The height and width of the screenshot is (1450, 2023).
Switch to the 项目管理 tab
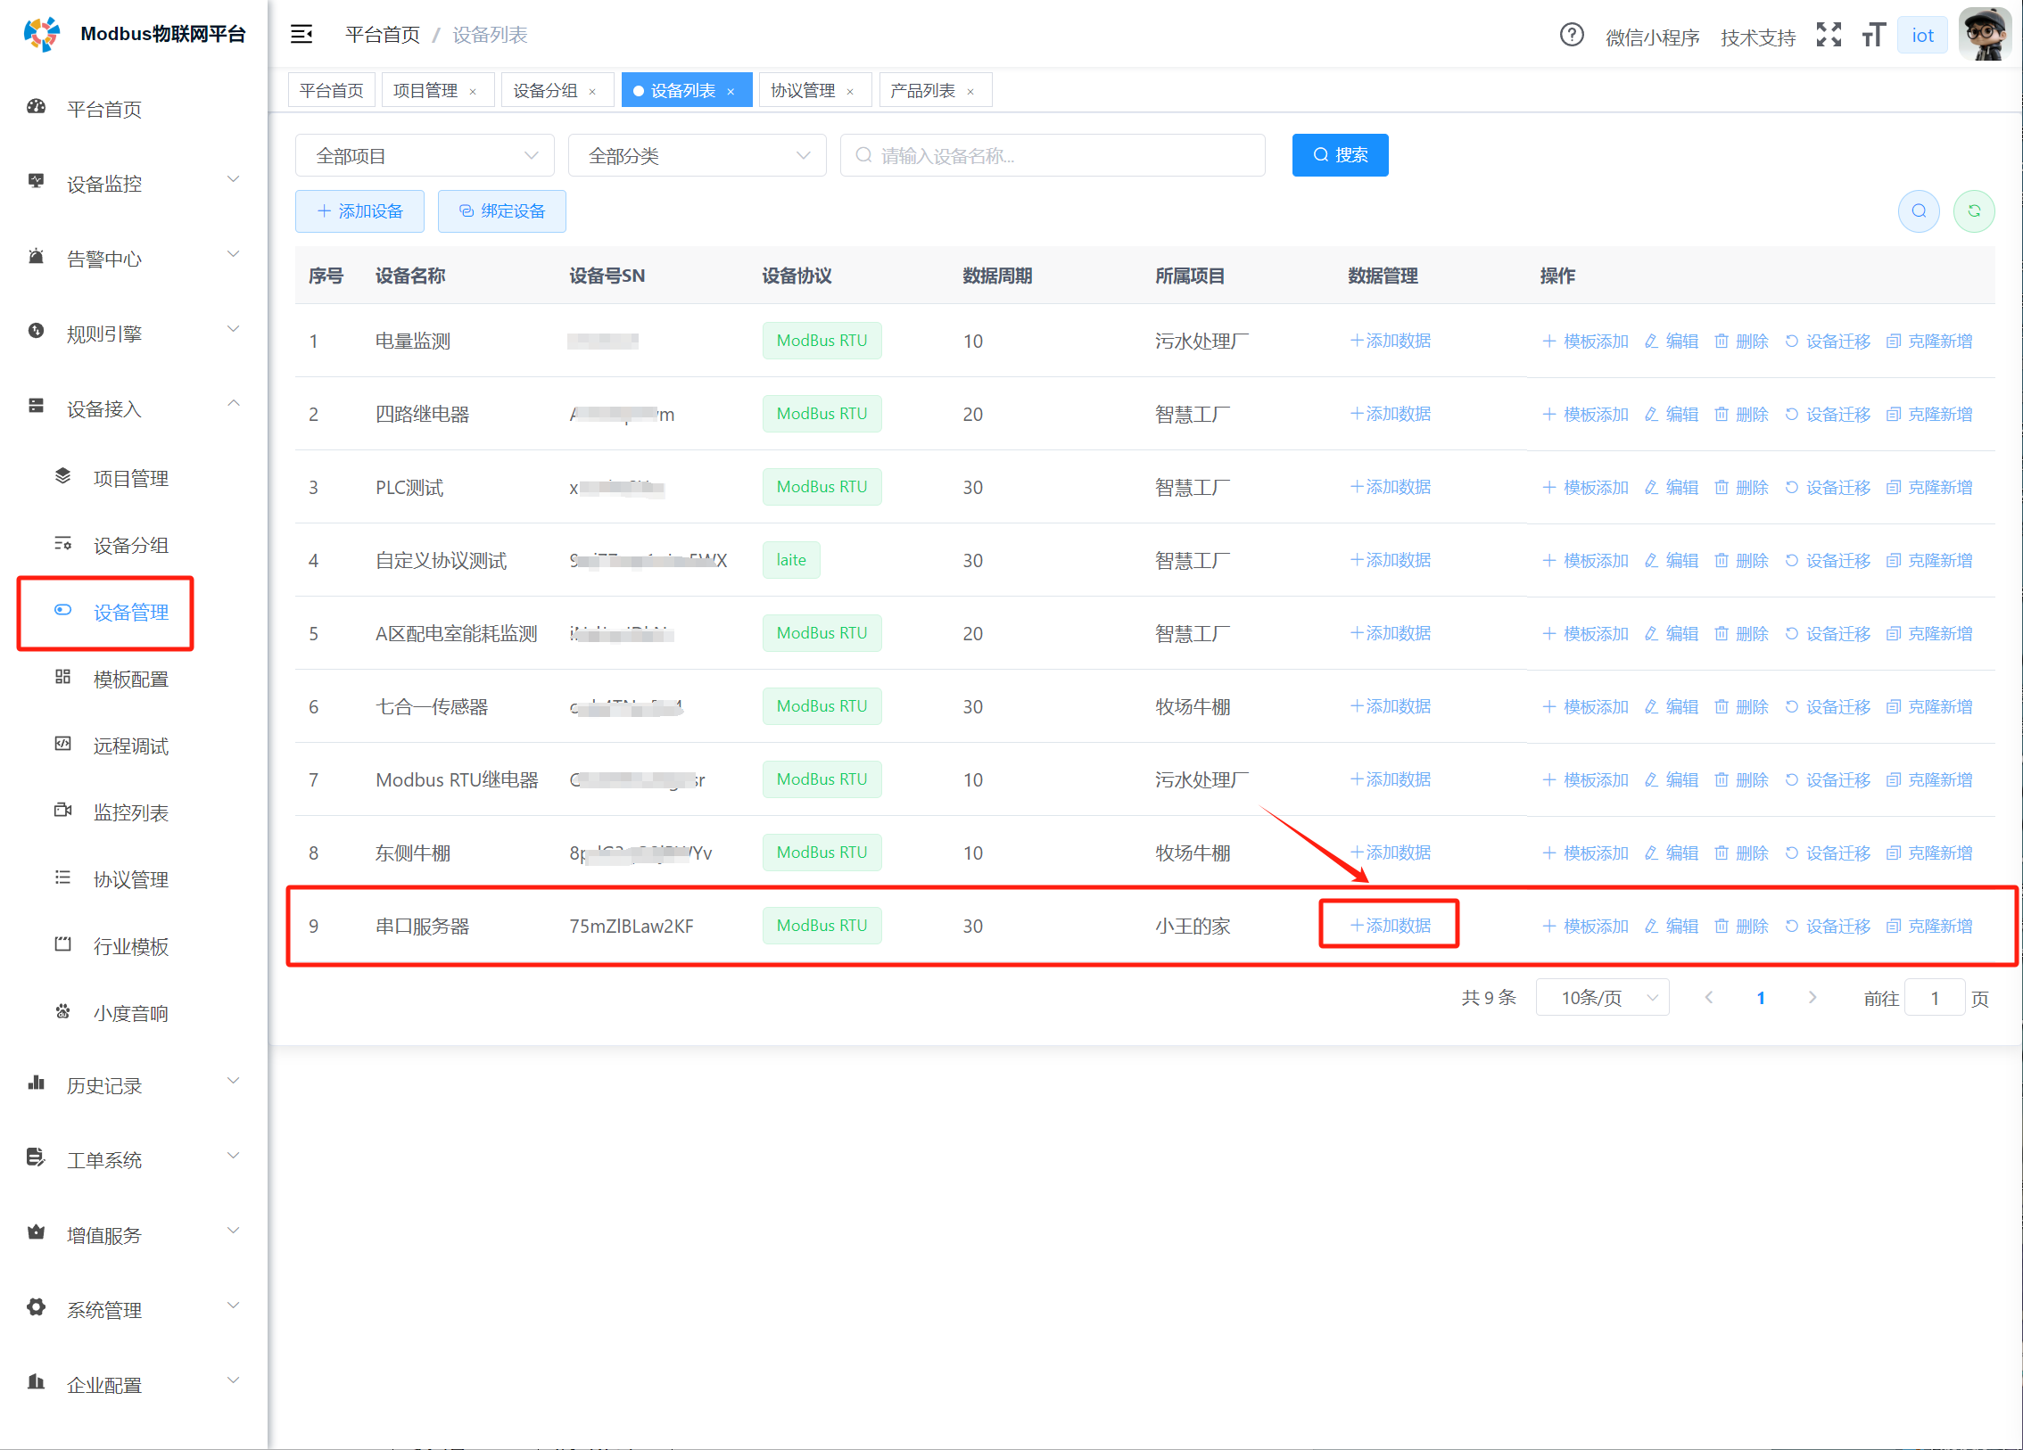pos(425,91)
